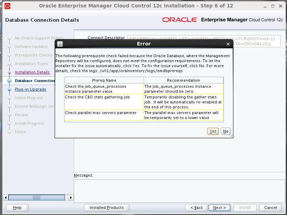Click the Finish step label
Screen dimensions: 287x215
click(20, 132)
